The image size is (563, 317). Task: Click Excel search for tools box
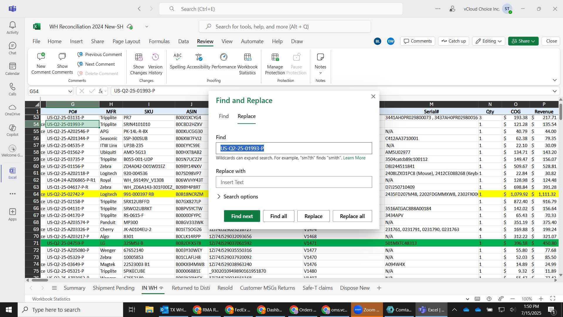(x=285, y=27)
